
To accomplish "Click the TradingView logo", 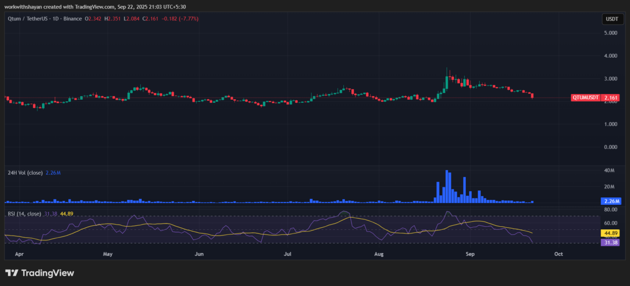I will 39,273.
